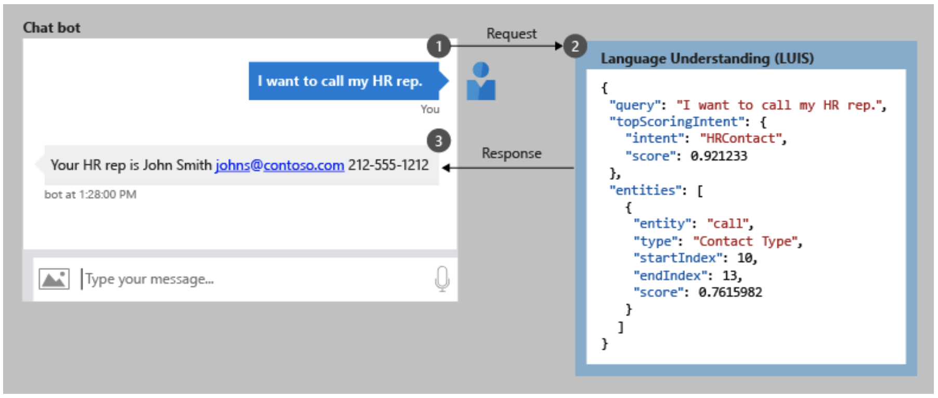The height and width of the screenshot is (398, 938).
Task: Click the "HRContact" intent value
Action: click(741, 139)
